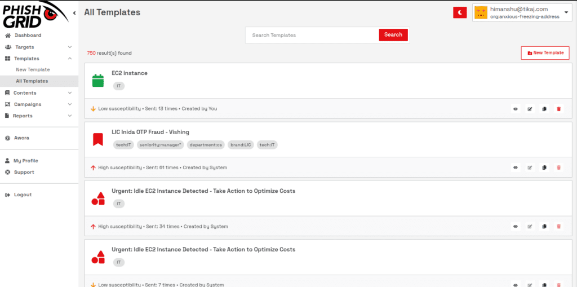This screenshot has width=577, height=287.
Task: Expand the Campaigns menu chevron
Action: (70, 104)
